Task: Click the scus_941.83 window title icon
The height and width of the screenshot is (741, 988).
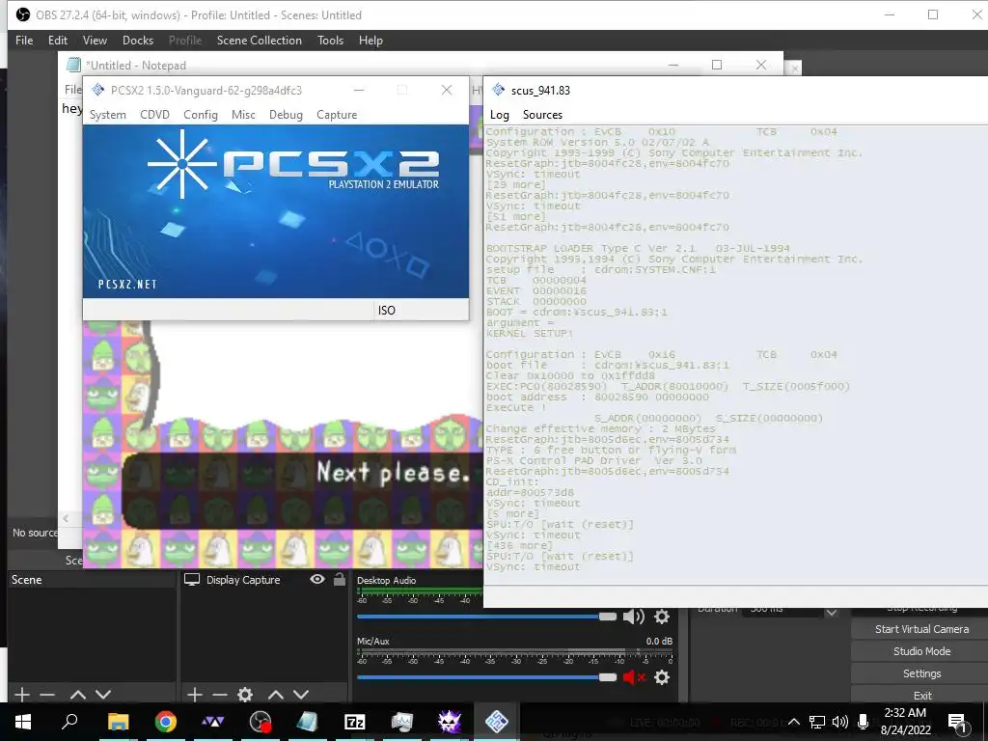Action: coord(499,90)
